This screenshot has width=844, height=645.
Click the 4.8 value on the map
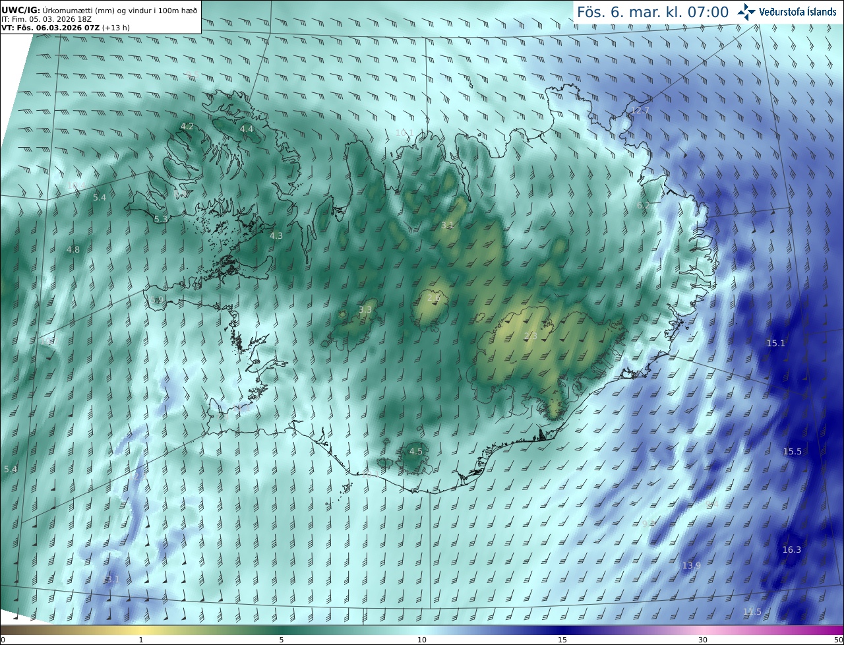[x=73, y=249]
